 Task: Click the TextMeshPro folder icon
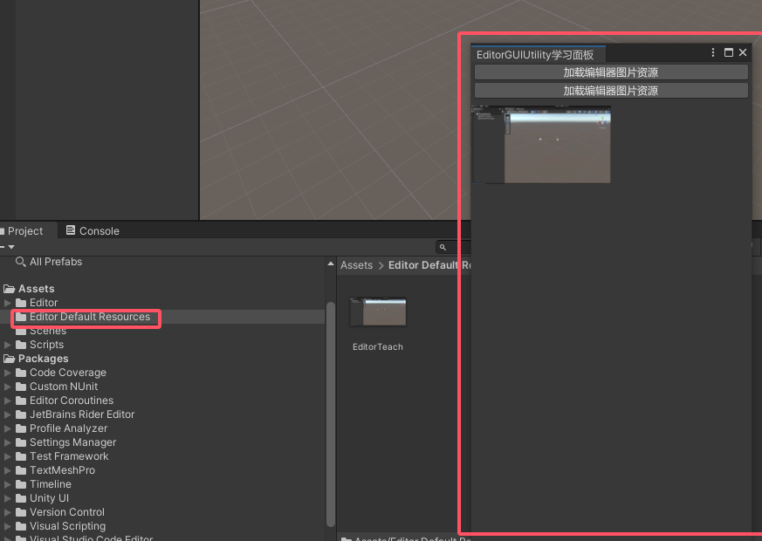pos(23,470)
